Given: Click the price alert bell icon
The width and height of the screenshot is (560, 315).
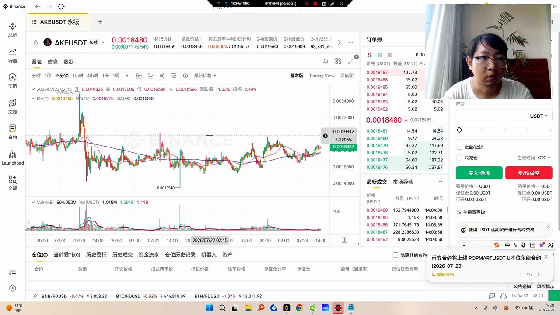Looking at the screenshot, I should click(x=325, y=62).
